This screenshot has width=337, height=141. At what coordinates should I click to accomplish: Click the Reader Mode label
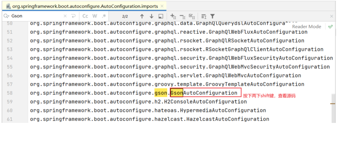point(306,27)
